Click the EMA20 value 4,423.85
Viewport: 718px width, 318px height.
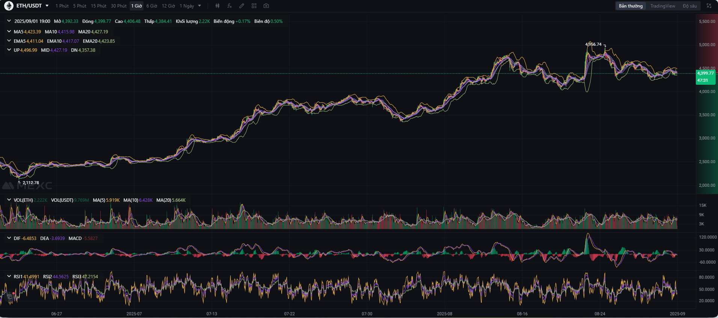click(107, 41)
